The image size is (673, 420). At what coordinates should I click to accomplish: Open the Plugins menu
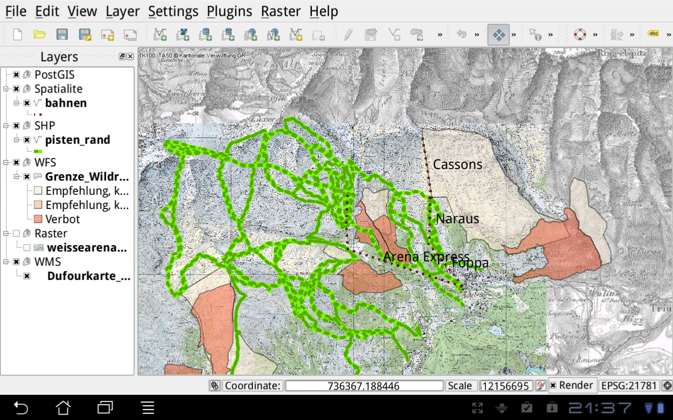229,11
